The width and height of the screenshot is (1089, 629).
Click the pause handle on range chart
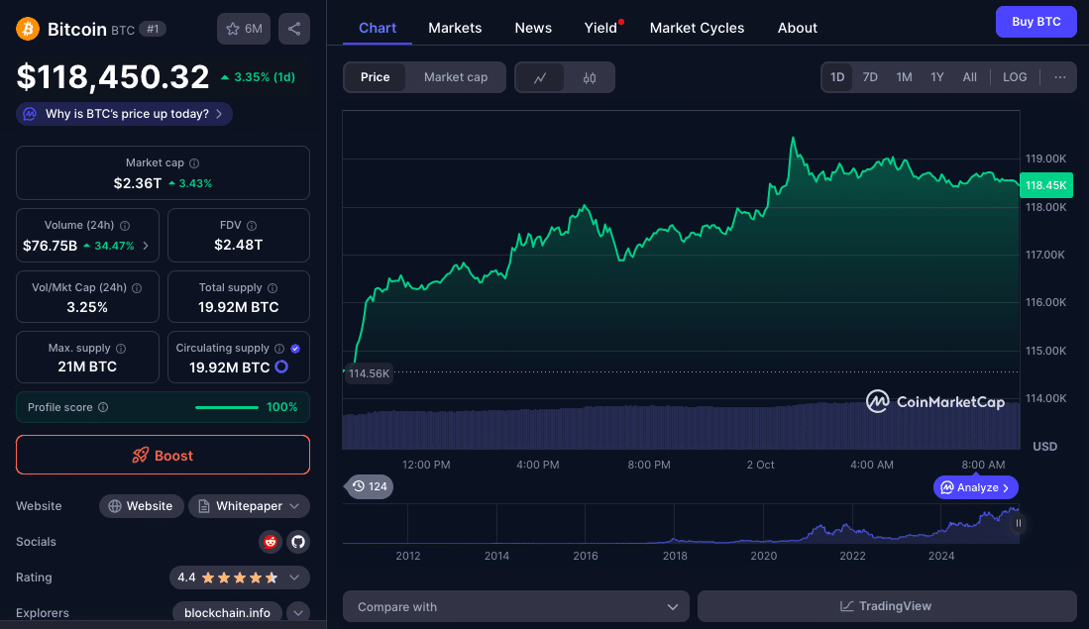(x=1019, y=523)
